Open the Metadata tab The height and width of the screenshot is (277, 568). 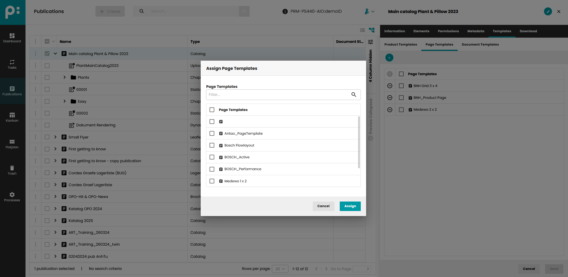[x=476, y=31]
